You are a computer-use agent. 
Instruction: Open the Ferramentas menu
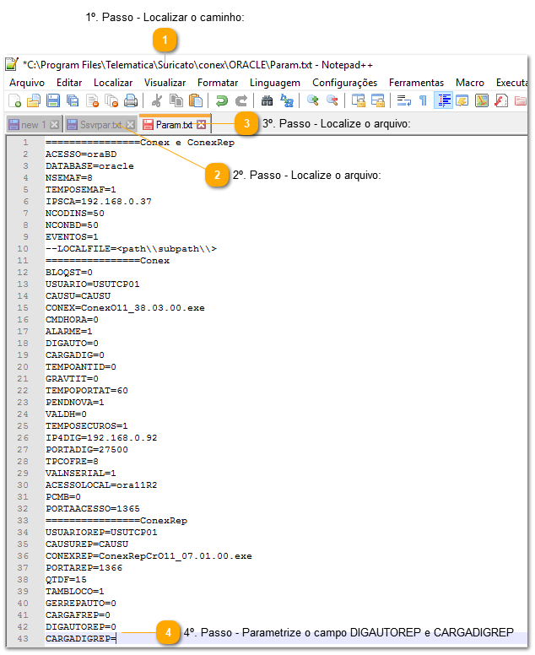tap(416, 83)
